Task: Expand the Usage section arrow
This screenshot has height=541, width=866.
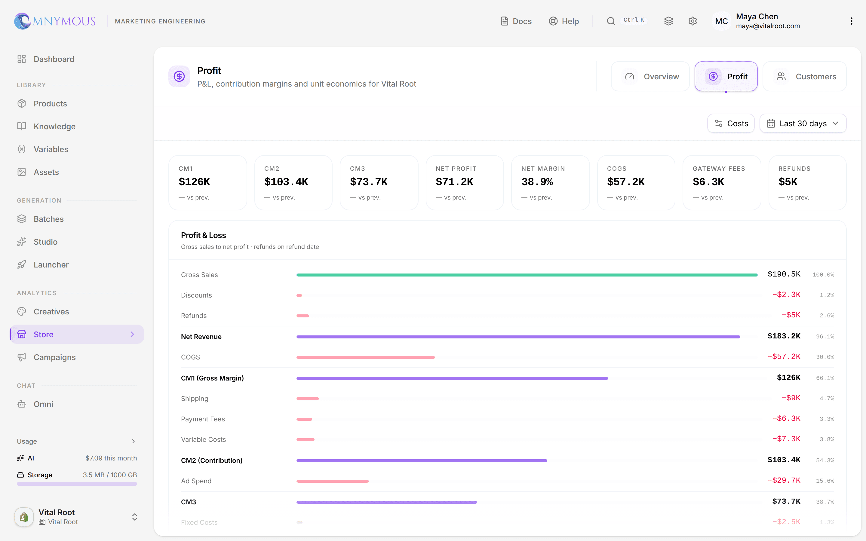Action: [x=134, y=441]
